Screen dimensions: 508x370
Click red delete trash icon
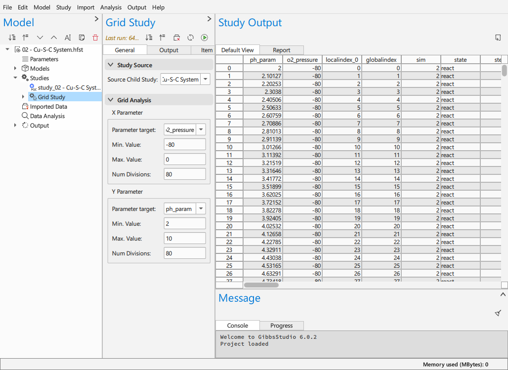(95, 38)
